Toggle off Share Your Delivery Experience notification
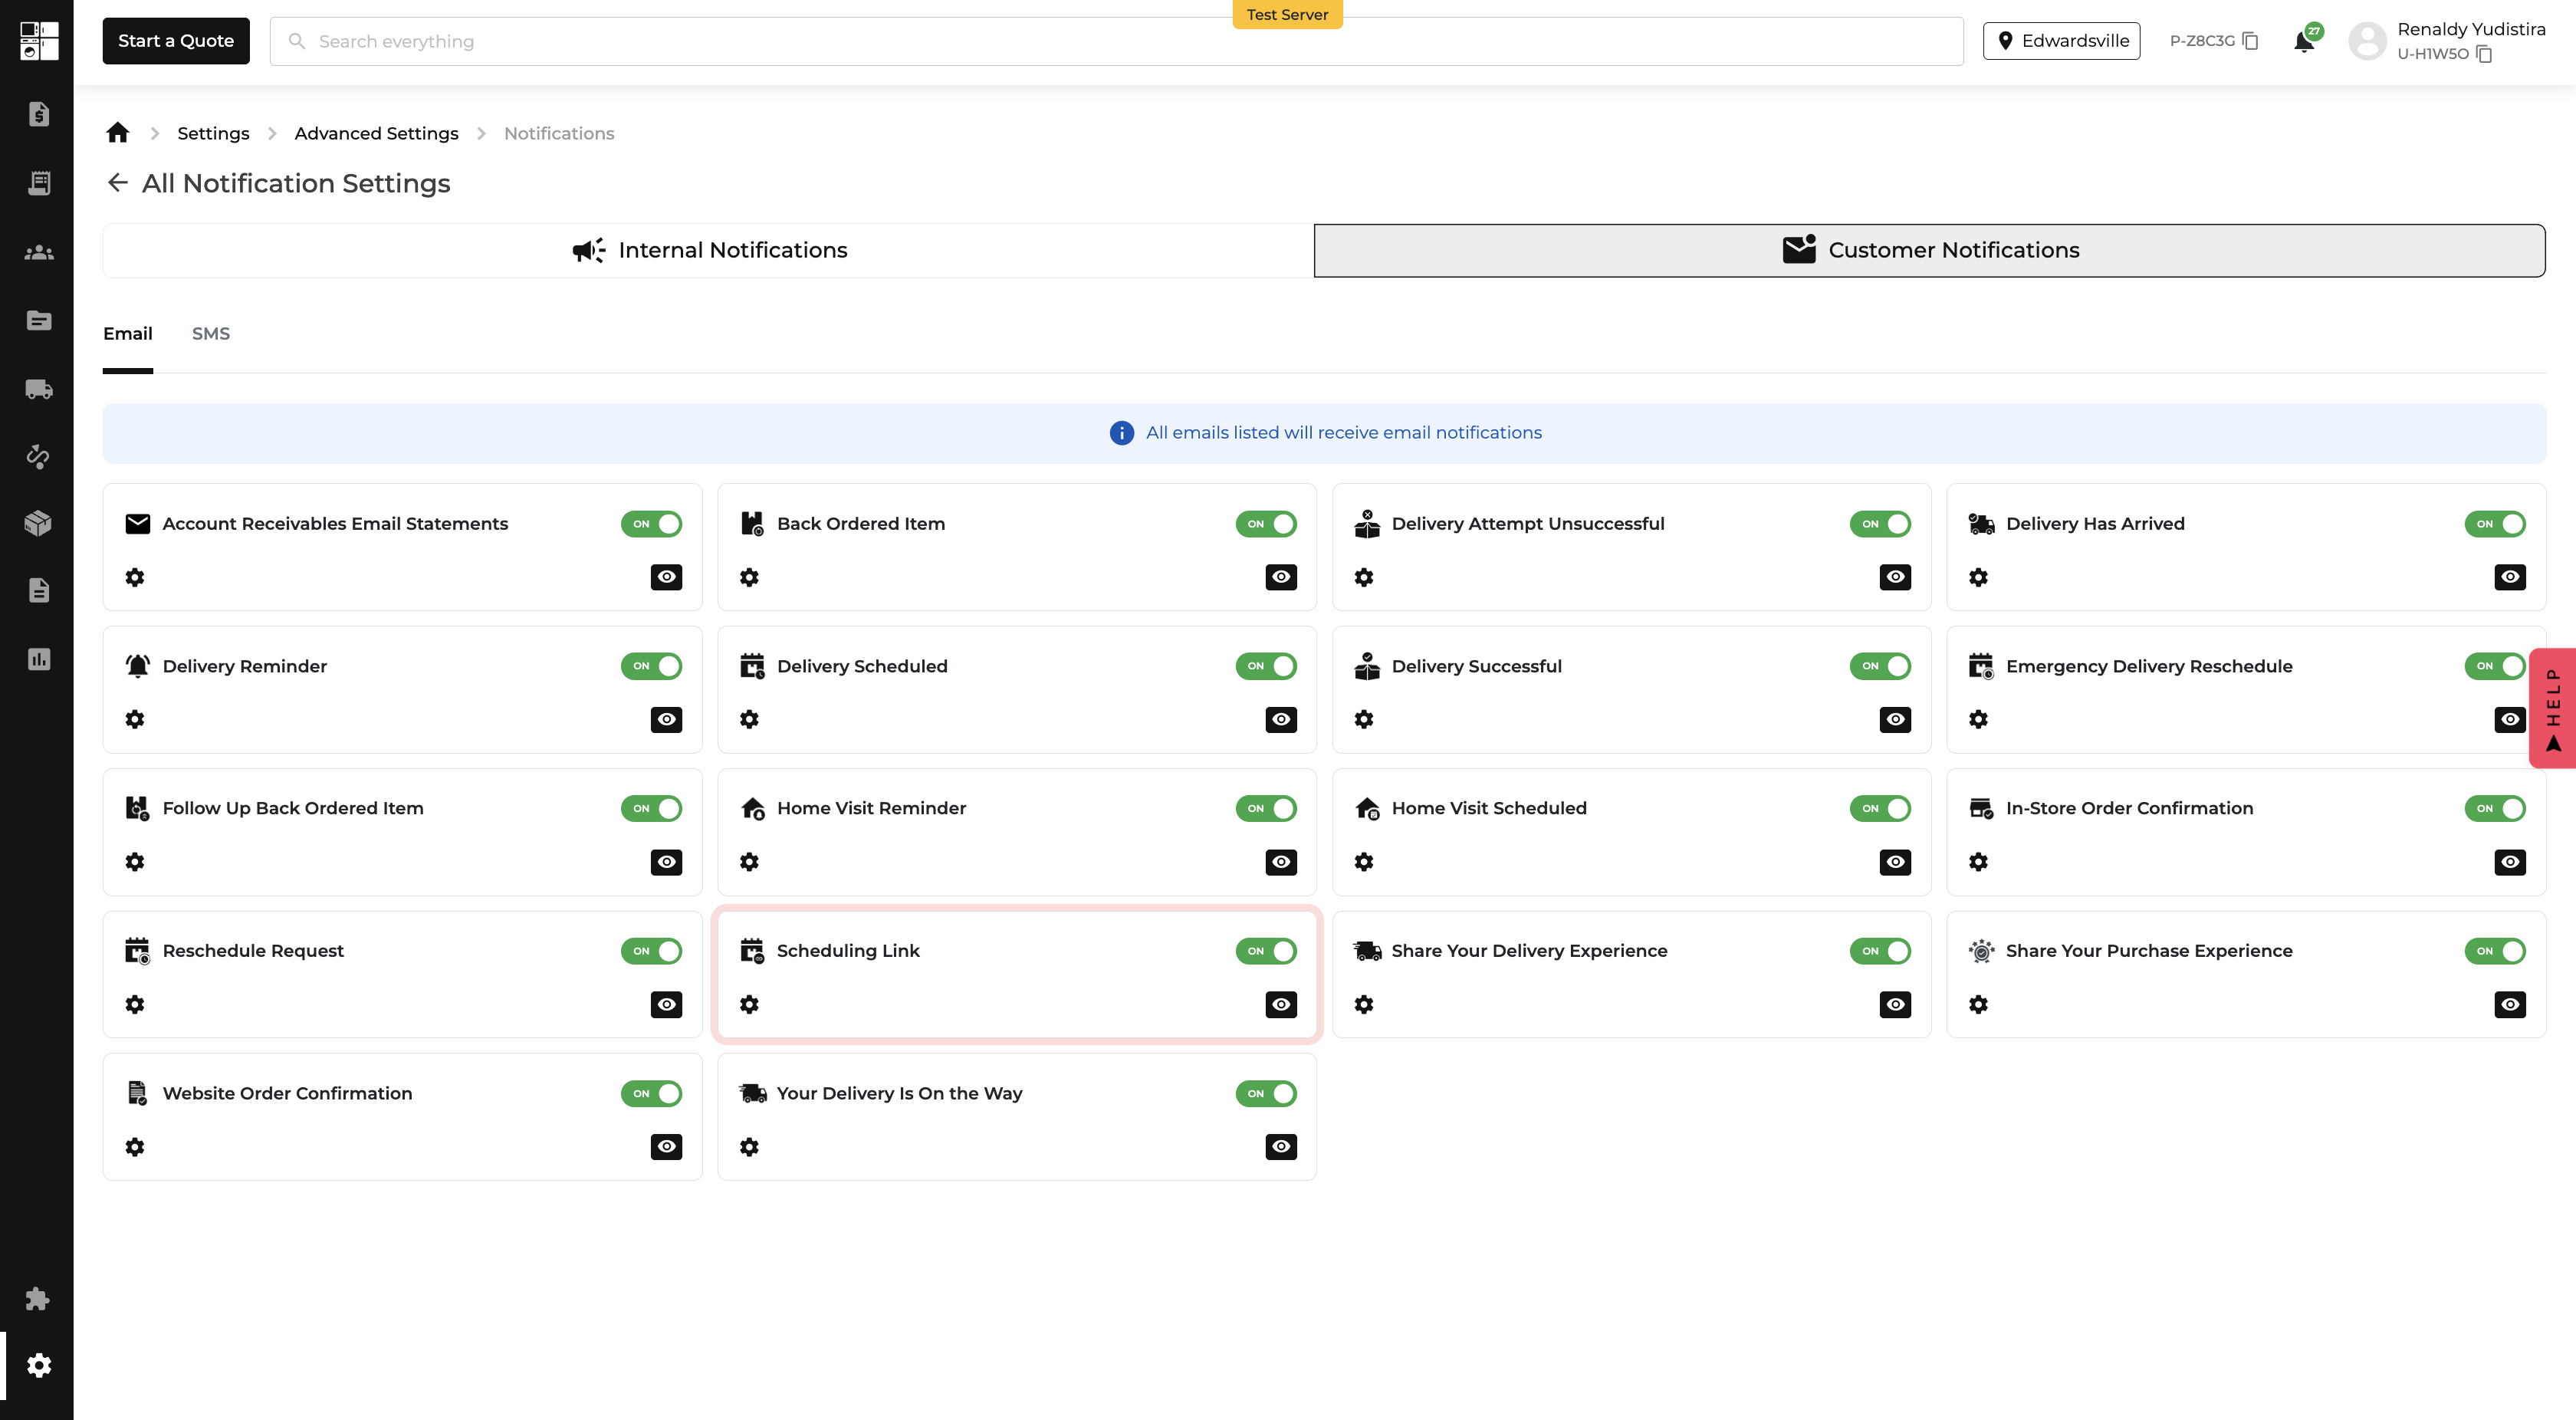This screenshot has height=1420, width=2576. [1880, 951]
